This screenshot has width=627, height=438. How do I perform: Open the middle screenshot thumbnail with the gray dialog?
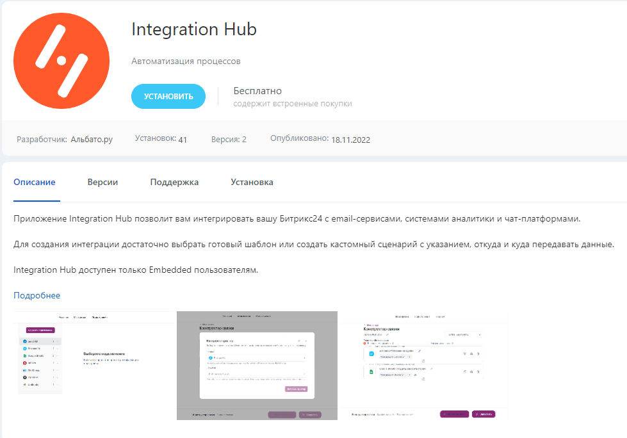point(257,365)
